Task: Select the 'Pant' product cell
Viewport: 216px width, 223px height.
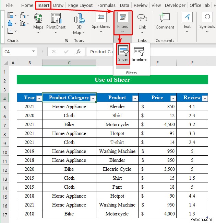Action: pyautogui.click(x=117, y=187)
